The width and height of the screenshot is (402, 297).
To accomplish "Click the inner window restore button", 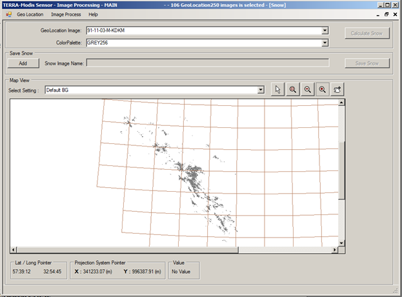I will 387,14.
